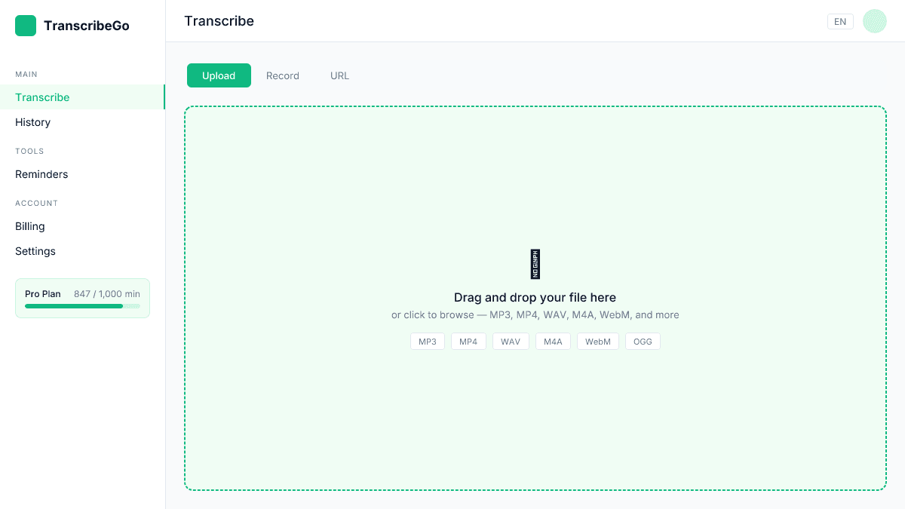Viewport: 905px width, 509px height.
Task: Switch to the Record tab
Action: pyautogui.click(x=282, y=75)
